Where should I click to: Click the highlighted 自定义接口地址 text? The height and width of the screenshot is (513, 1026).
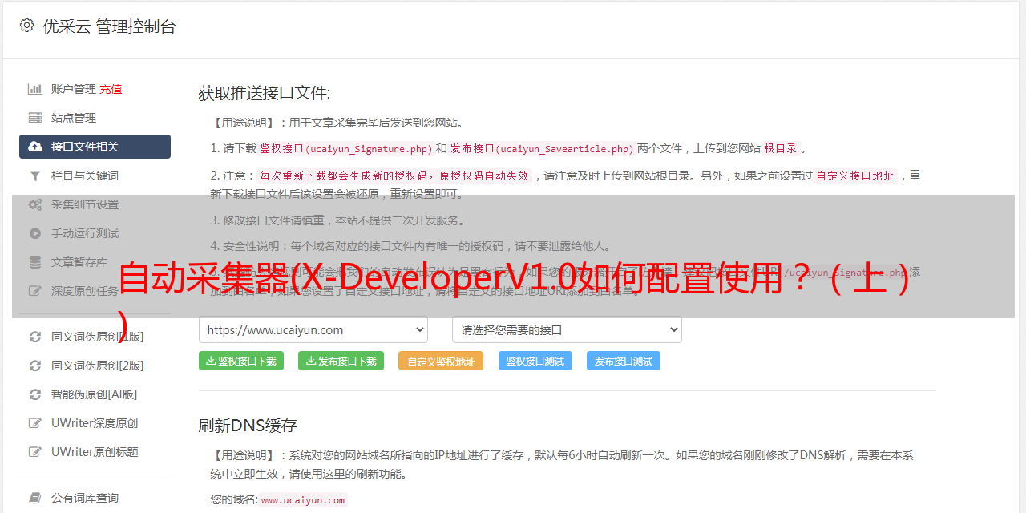(x=855, y=176)
